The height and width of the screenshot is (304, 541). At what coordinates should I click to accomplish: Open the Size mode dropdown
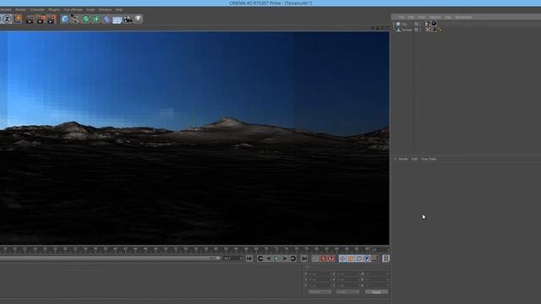tap(347, 292)
